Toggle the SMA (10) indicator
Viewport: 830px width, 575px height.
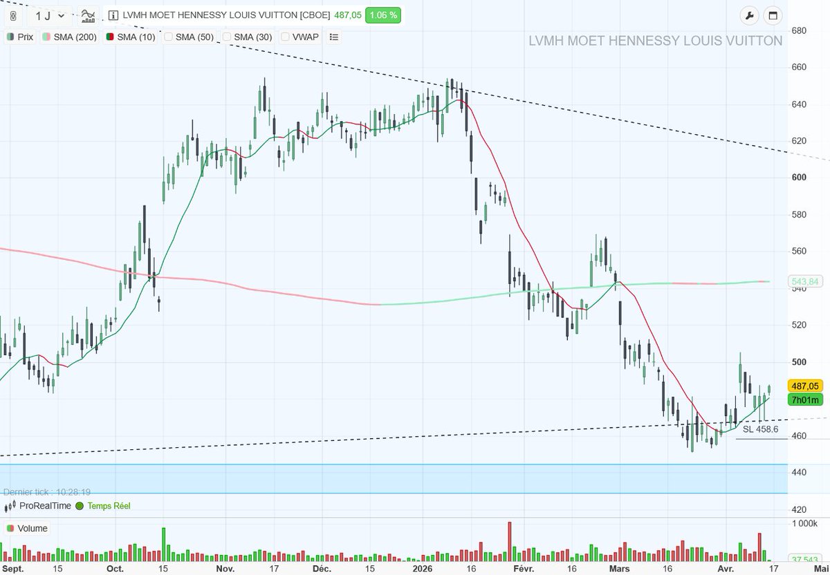click(x=130, y=37)
